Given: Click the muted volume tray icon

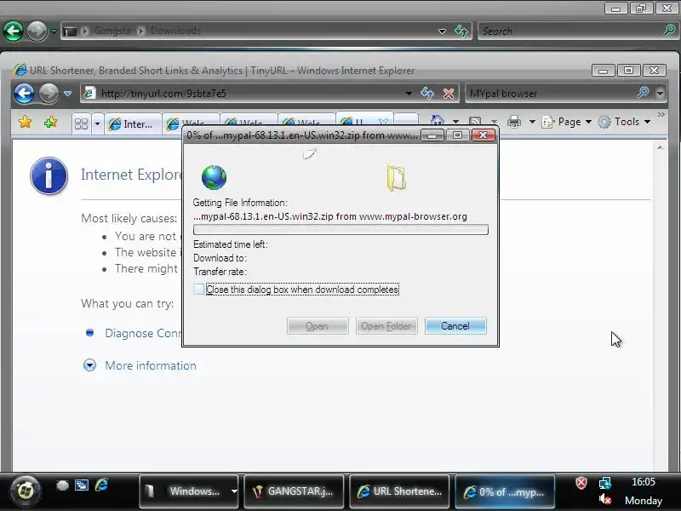Looking at the screenshot, I should (x=604, y=500).
